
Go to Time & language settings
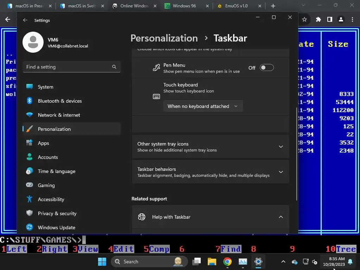tap(72, 171)
